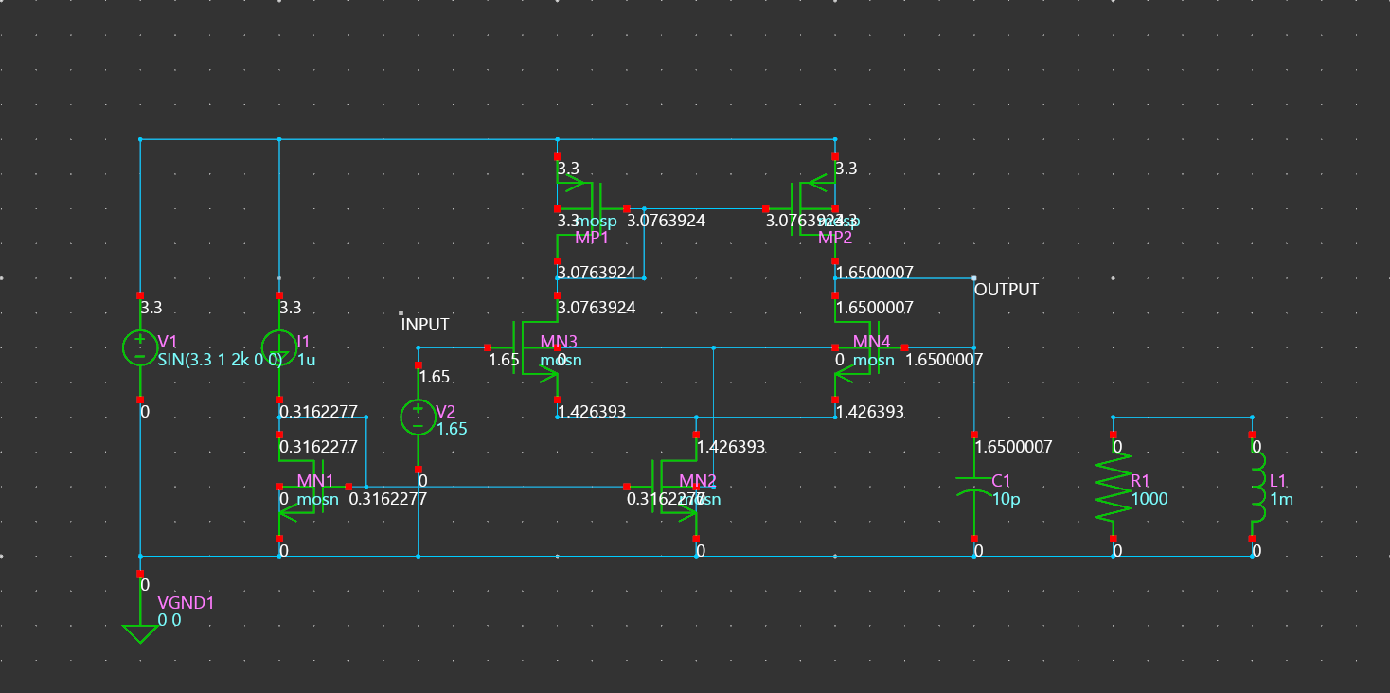
Task: Click the MN1 component name label
Action: pos(315,481)
